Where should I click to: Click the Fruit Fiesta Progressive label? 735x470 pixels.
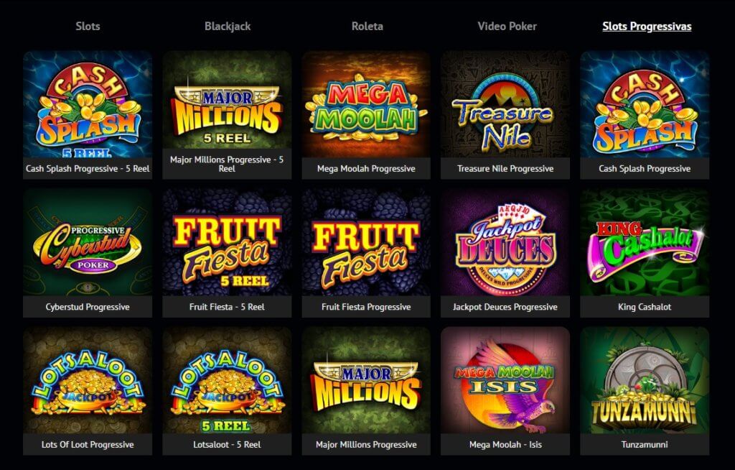366,307
